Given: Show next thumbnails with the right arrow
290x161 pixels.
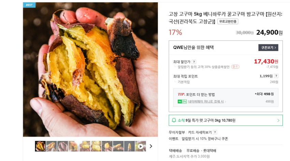Looking at the screenshot, I should click(x=151, y=146).
